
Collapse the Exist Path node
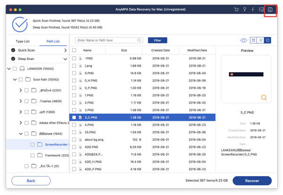[15, 79]
